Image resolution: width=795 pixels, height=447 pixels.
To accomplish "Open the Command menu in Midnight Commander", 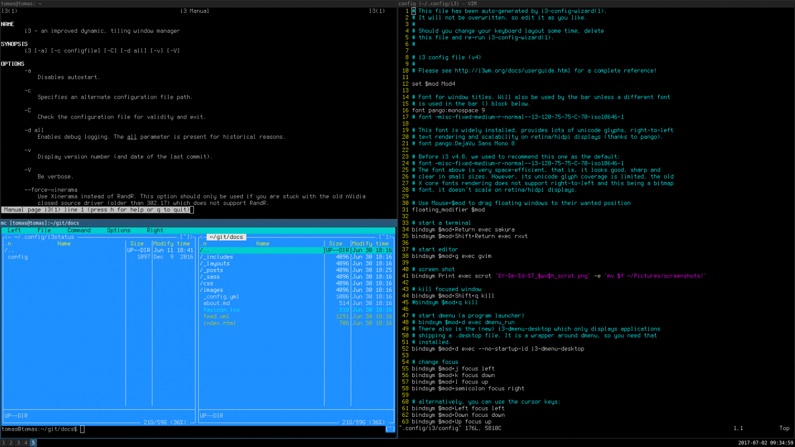I will (x=79, y=230).
